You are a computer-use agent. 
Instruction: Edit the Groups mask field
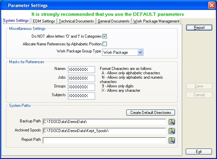click(x=81, y=87)
